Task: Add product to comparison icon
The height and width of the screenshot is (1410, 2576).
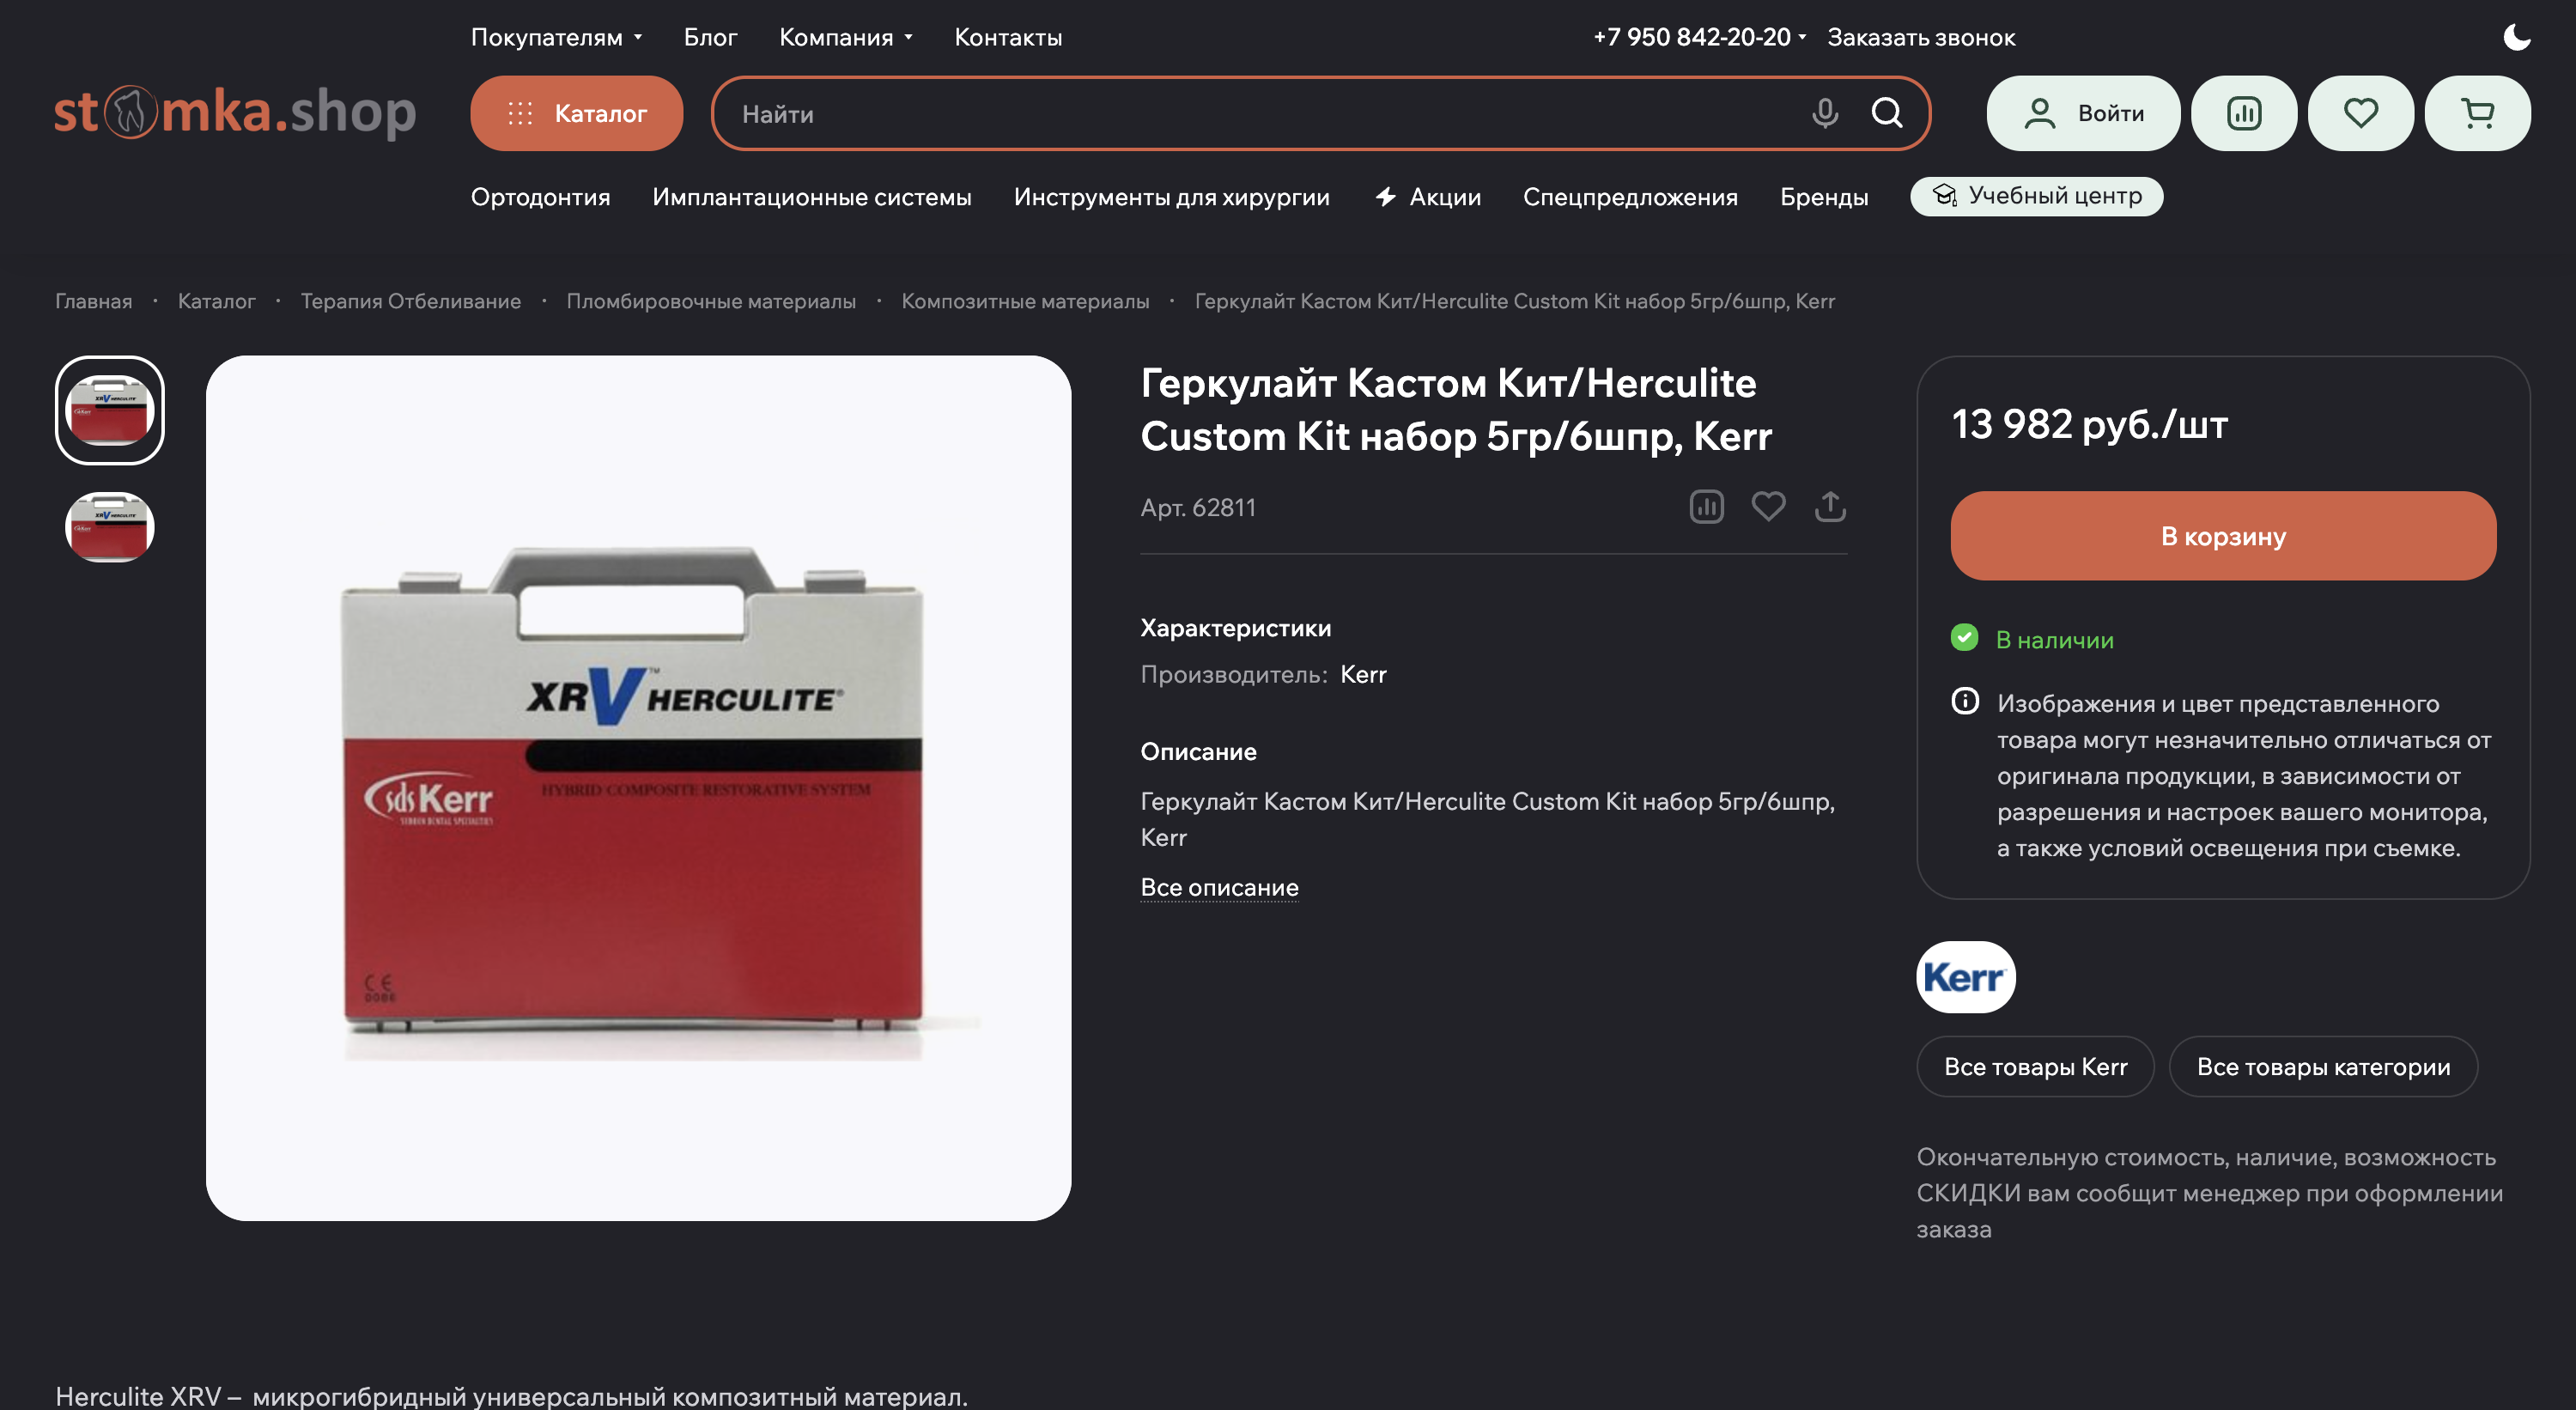Action: 1706,506
